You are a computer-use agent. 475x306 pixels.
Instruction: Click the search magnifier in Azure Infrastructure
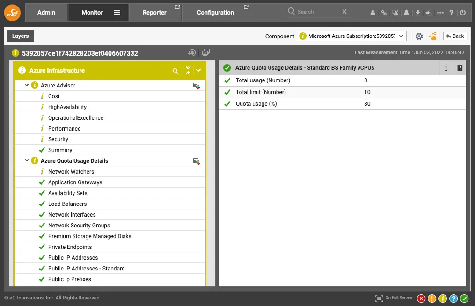coord(175,71)
